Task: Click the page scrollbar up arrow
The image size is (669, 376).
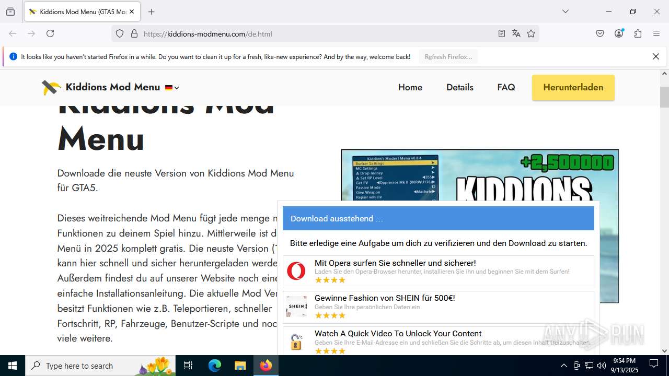Action: pos(664,74)
